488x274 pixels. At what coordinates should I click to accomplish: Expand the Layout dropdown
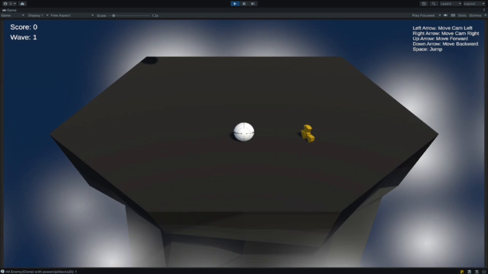(474, 3)
